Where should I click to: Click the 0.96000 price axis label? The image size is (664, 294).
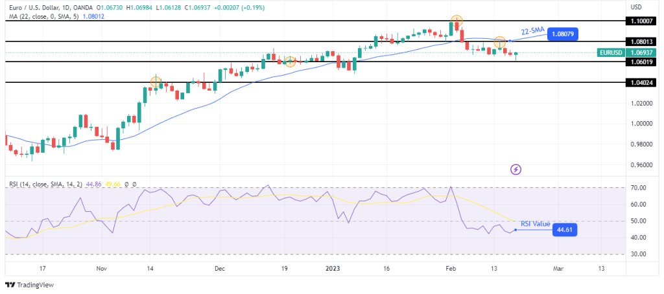pos(640,165)
